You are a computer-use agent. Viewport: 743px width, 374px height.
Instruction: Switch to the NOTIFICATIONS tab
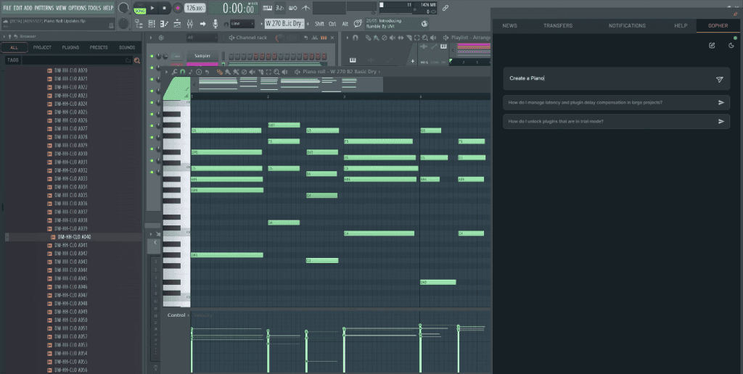(627, 25)
